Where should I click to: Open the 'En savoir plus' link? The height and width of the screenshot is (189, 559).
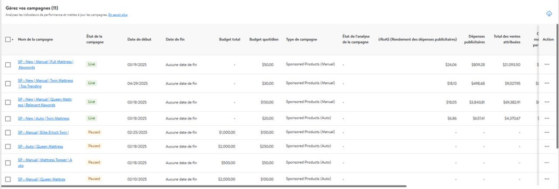pos(118,15)
